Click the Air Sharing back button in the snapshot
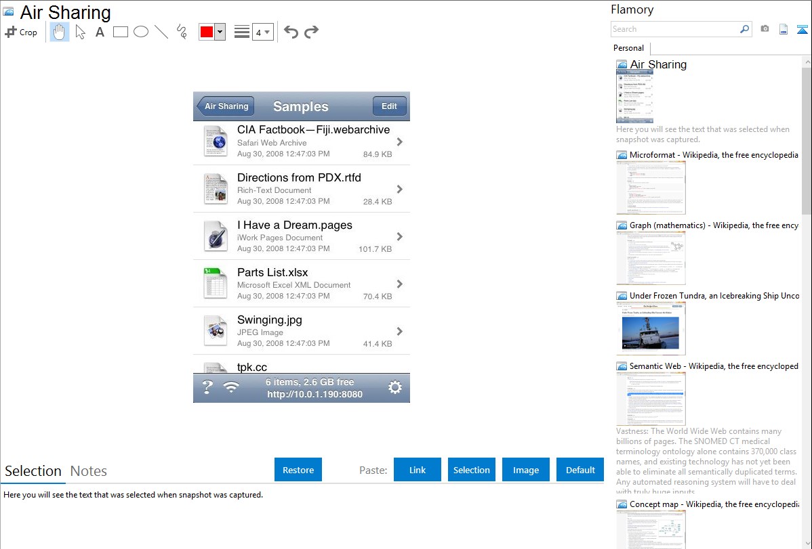The image size is (812, 549). [225, 106]
